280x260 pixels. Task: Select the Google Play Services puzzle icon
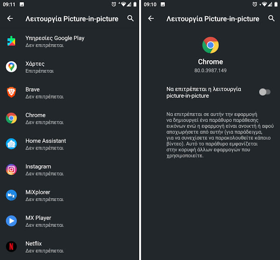click(11, 41)
